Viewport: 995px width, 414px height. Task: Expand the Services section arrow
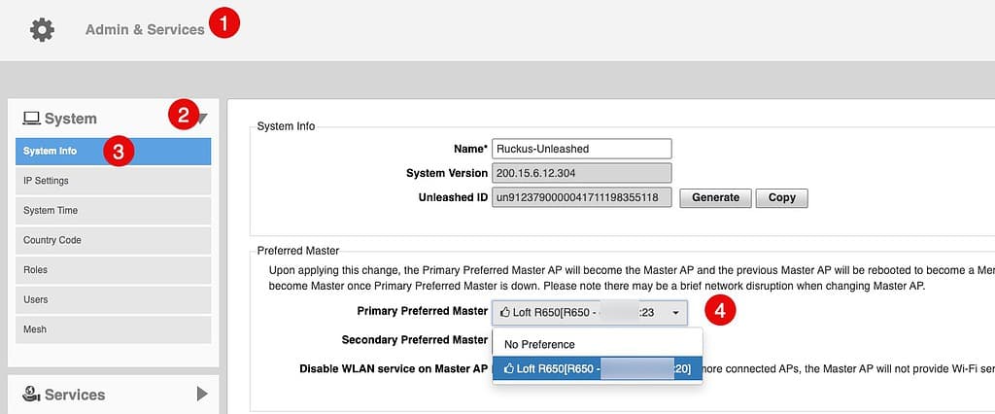(202, 395)
